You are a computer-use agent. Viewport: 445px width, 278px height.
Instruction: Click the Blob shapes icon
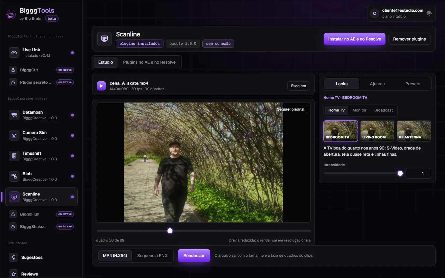[14, 176]
